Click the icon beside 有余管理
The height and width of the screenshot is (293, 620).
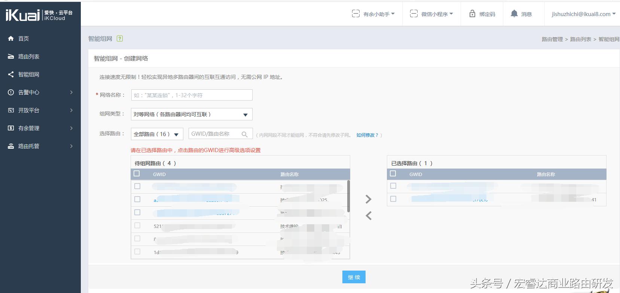point(11,128)
